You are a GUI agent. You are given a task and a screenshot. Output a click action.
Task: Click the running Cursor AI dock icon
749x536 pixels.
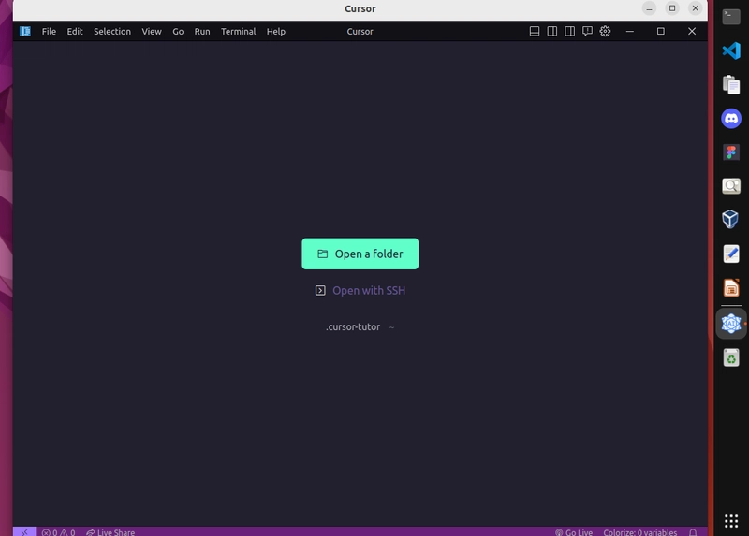click(x=731, y=324)
